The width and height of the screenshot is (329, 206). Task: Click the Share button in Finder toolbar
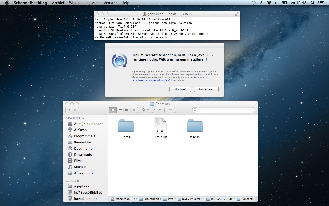click(x=170, y=110)
